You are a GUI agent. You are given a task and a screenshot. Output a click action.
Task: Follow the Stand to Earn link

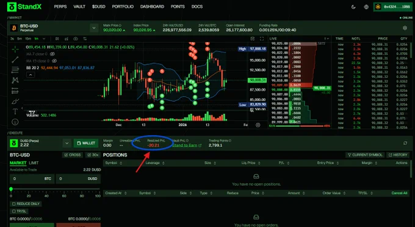187,145
